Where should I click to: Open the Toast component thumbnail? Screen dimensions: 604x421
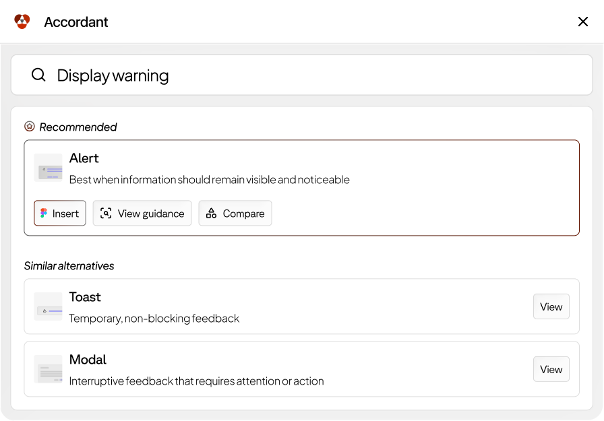pyautogui.click(x=48, y=306)
